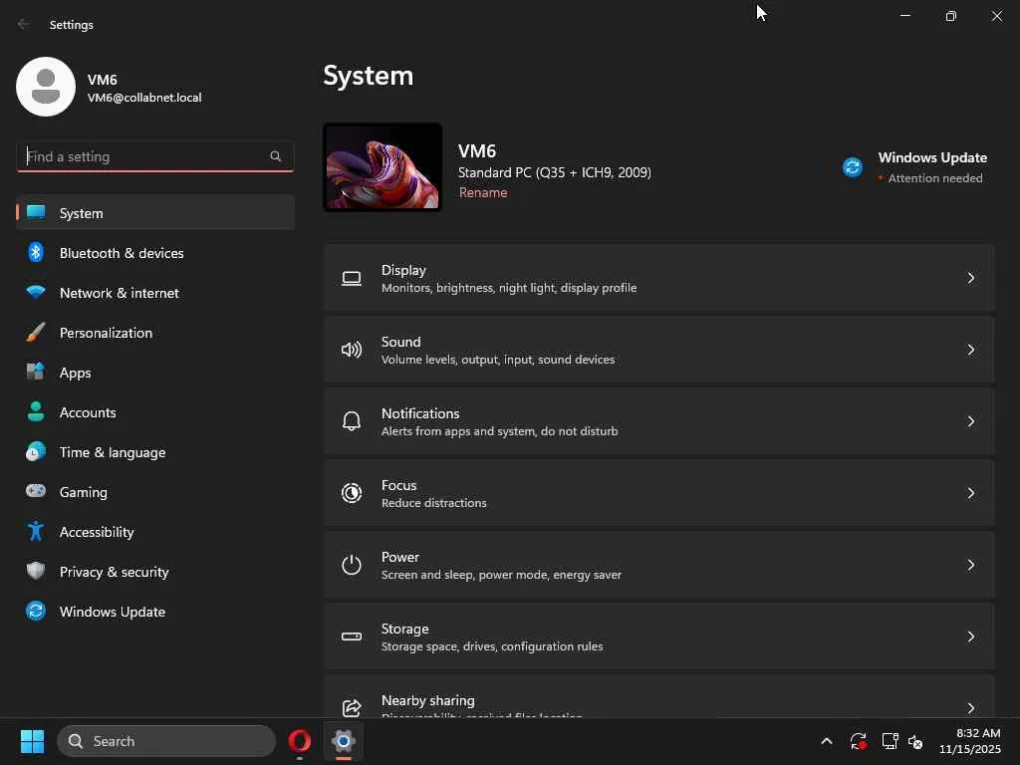The height and width of the screenshot is (765, 1020).
Task: Click the Personalization paintbrush icon
Action: 36,333
